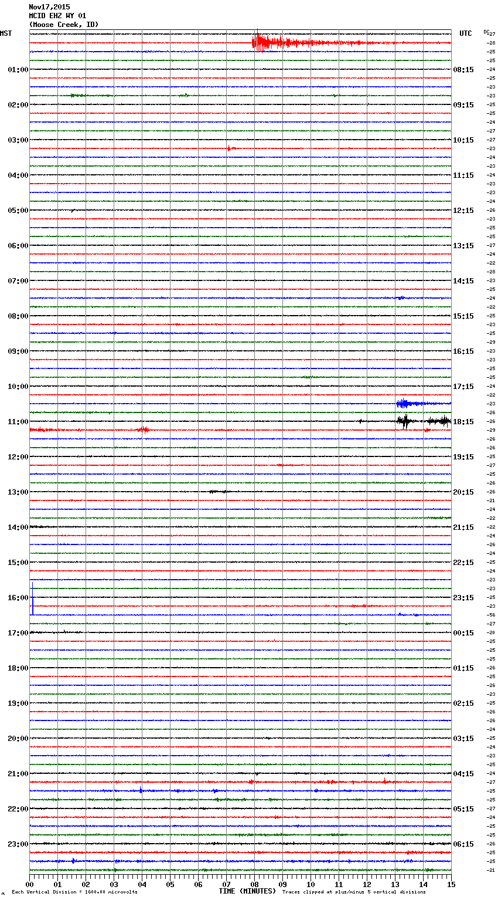Select the 23:00 MST time label
This screenshot has width=498, height=900.
(18, 844)
